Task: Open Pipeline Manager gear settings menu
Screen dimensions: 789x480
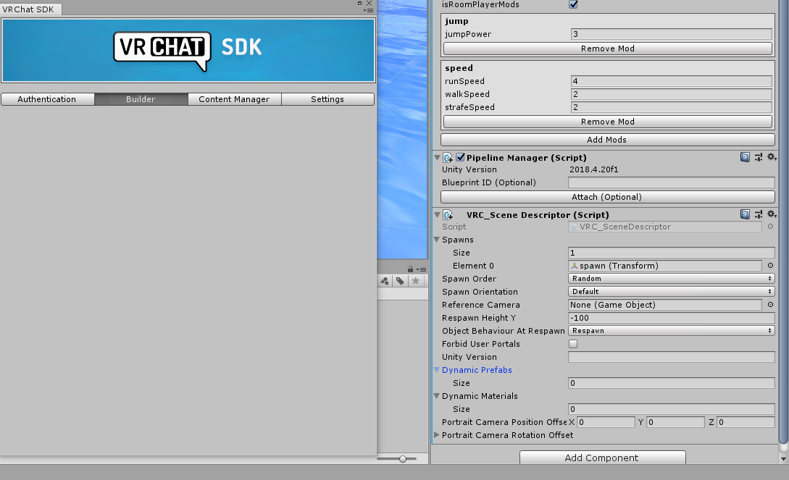Action: 772,157
